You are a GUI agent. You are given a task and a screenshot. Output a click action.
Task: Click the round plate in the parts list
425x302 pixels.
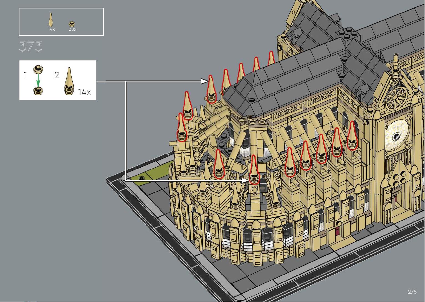tap(72, 24)
